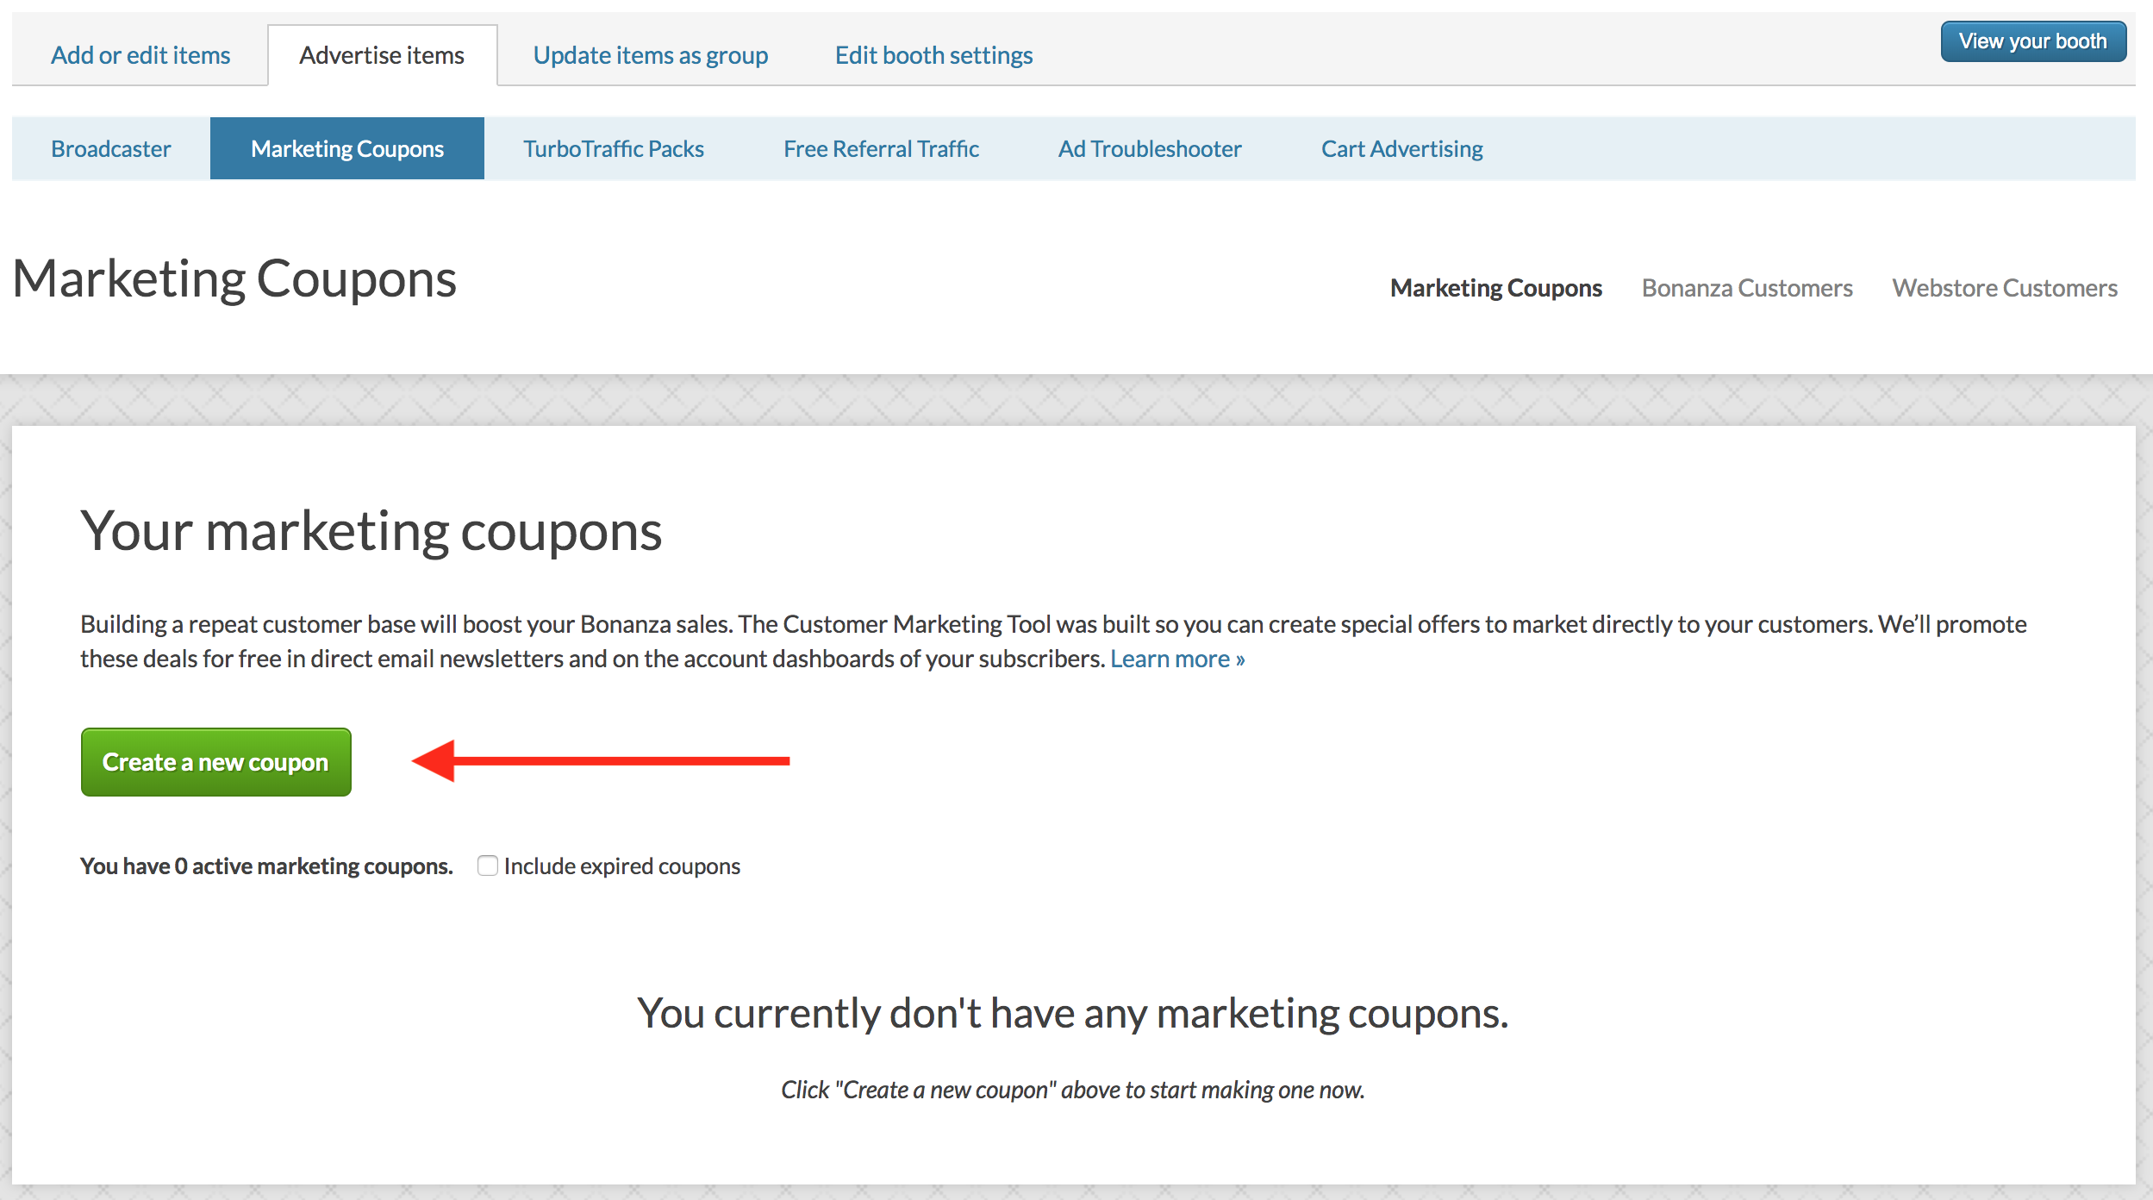Open Free Referral Traffic section
Image resolution: width=2153 pixels, height=1200 pixels.
tap(881, 148)
